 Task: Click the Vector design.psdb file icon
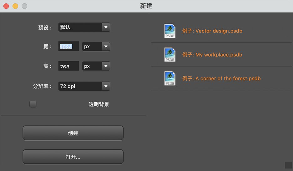point(170,31)
